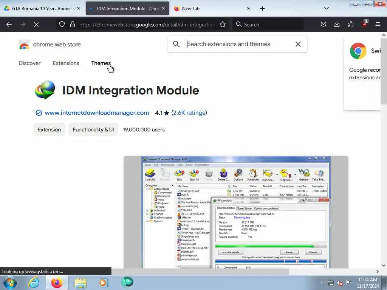The height and width of the screenshot is (290, 387).
Task: Click the vertical scrollbar up arrow
Action: point(384,35)
